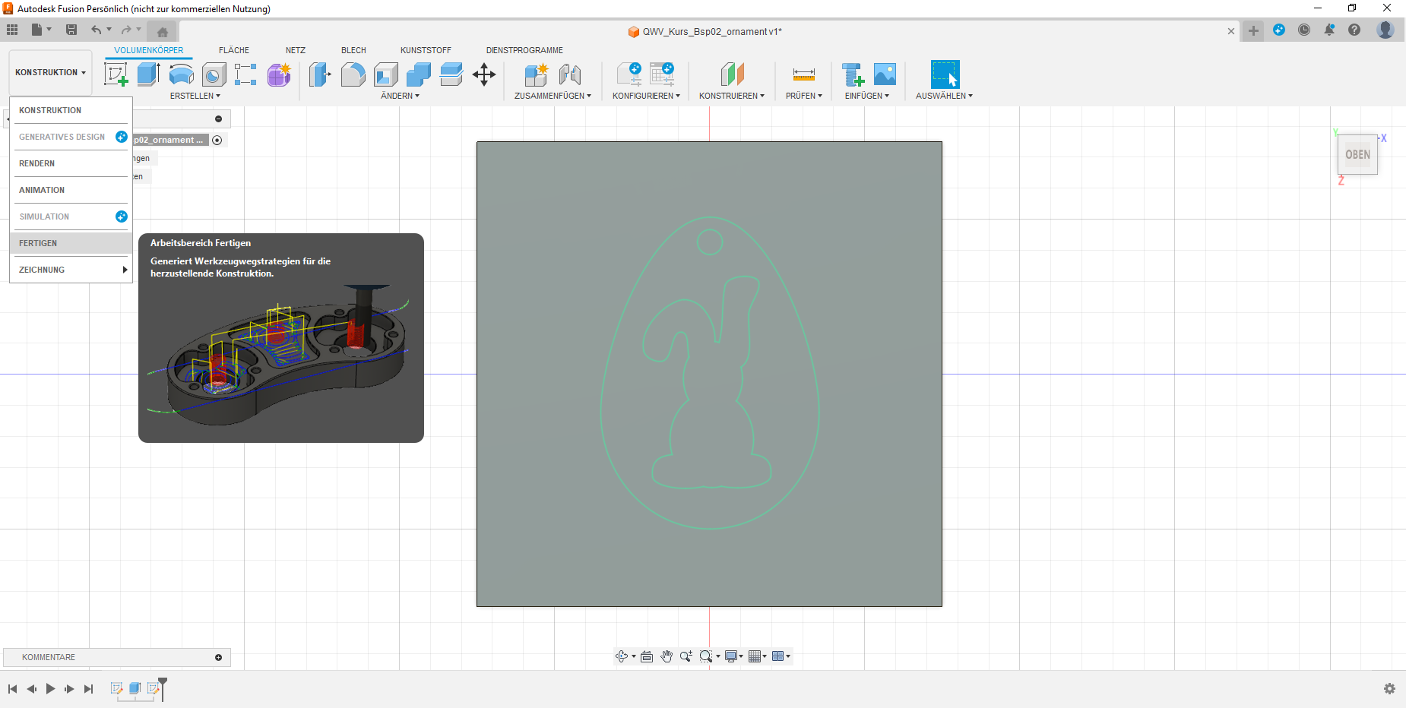Click the Fillet tool icon
This screenshot has height=708, width=1406.
(353, 74)
